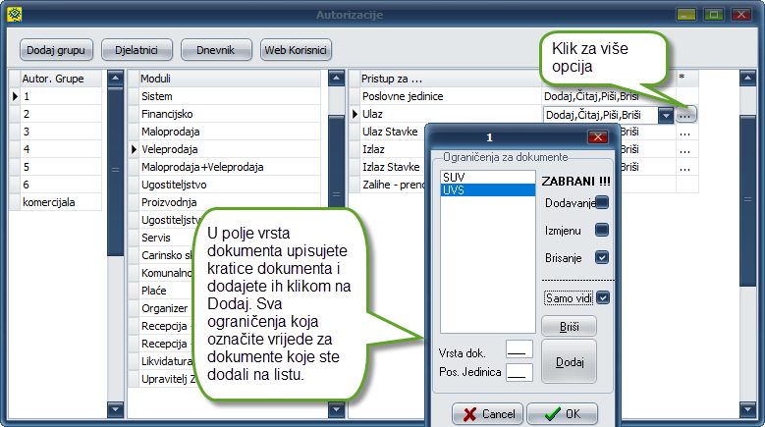Click into the Vrsta dok. input field
This screenshot has width=765, height=427.
click(x=519, y=348)
